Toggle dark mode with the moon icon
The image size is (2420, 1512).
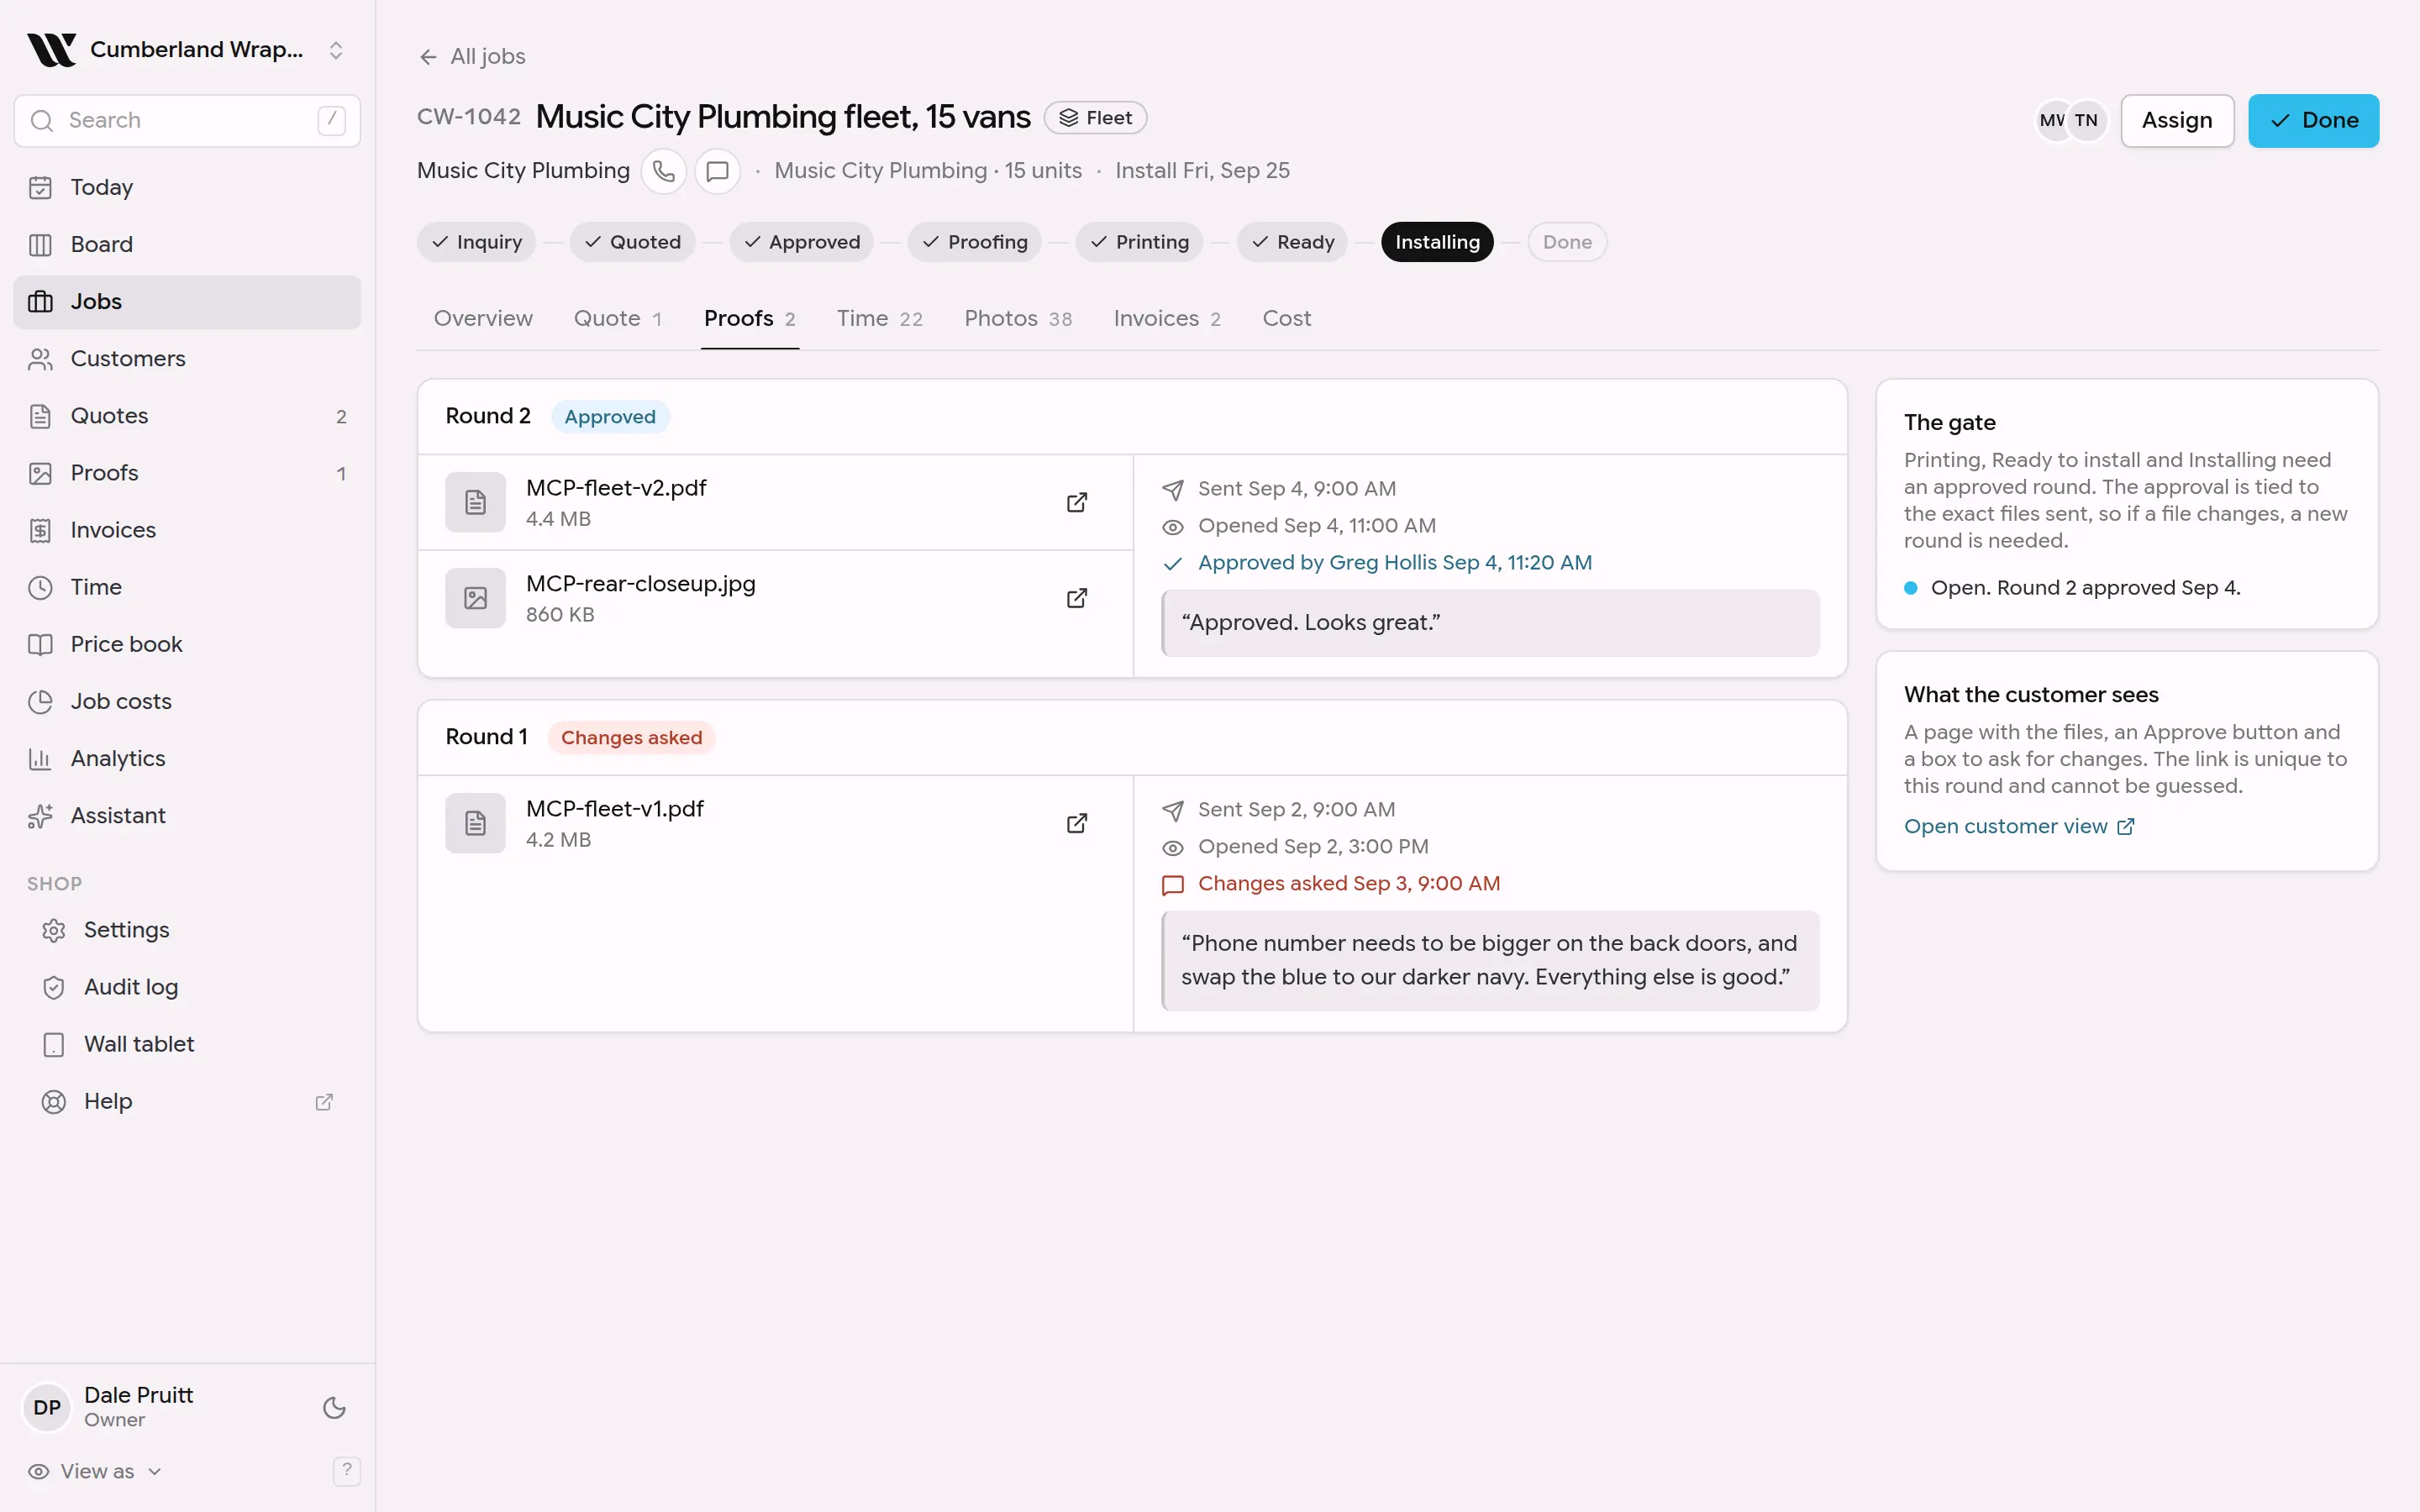coord(334,1408)
